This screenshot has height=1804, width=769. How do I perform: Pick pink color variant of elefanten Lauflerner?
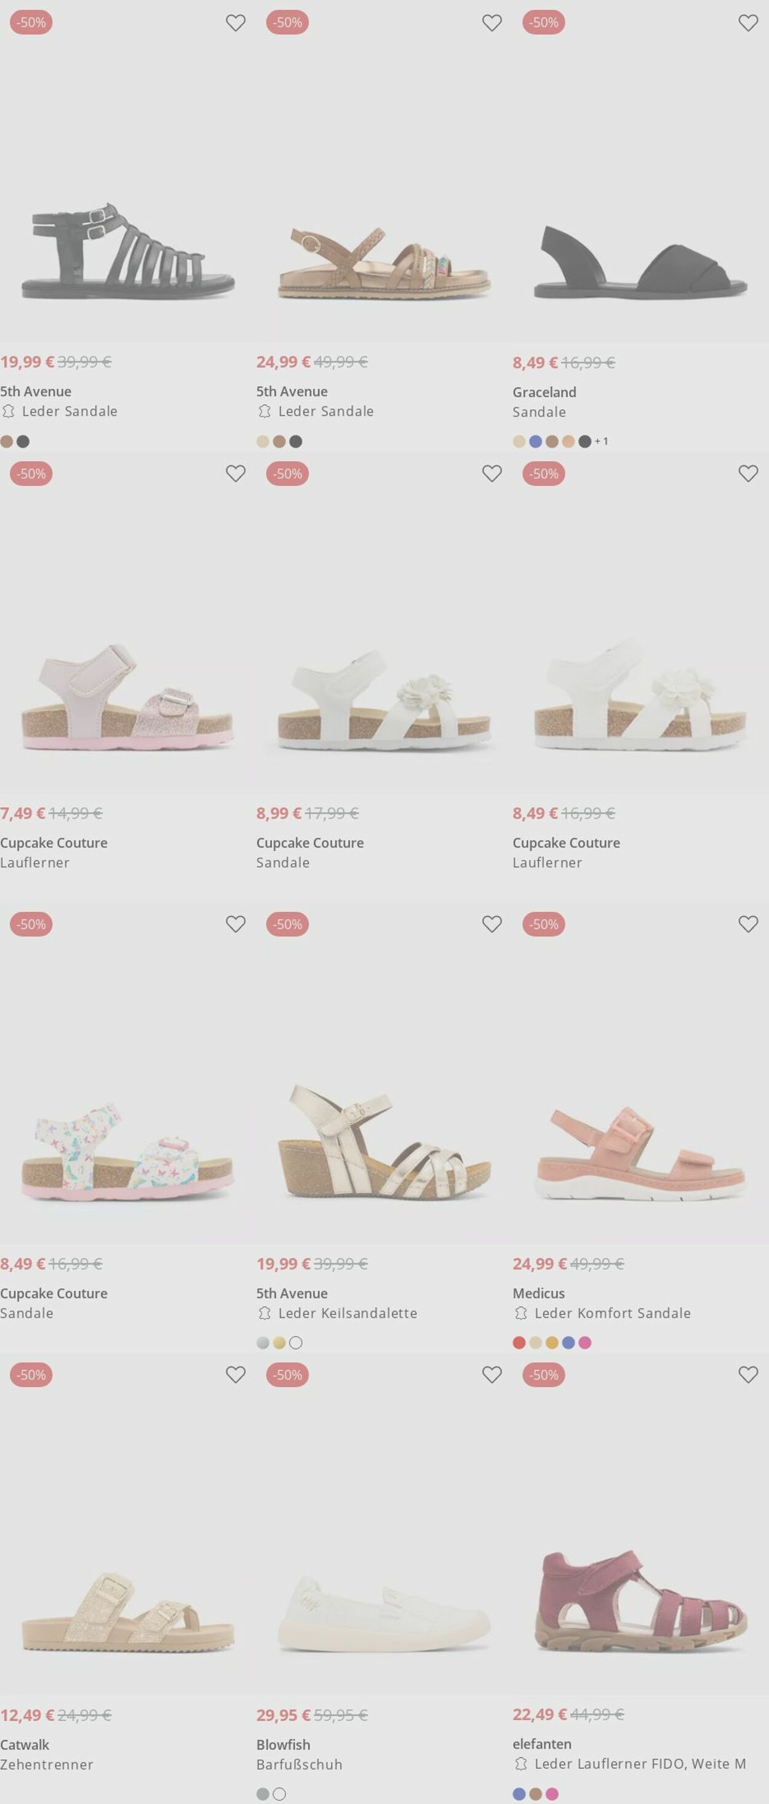[552, 1794]
